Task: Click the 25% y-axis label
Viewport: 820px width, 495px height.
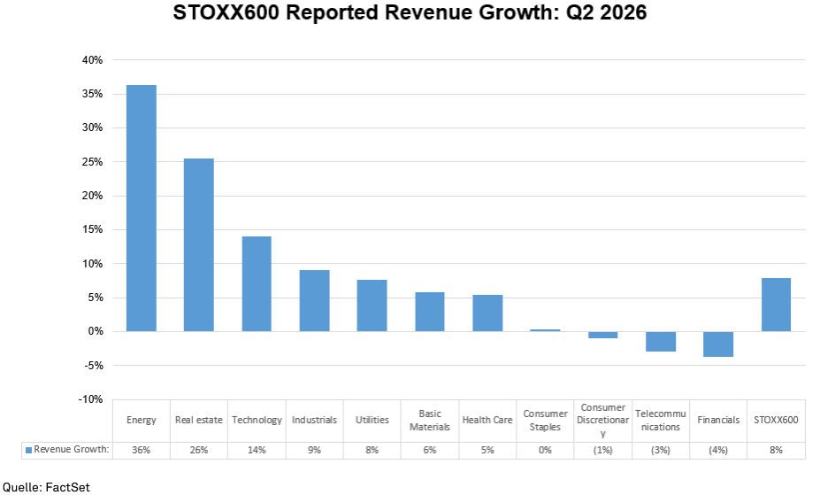Action: [x=93, y=162]
